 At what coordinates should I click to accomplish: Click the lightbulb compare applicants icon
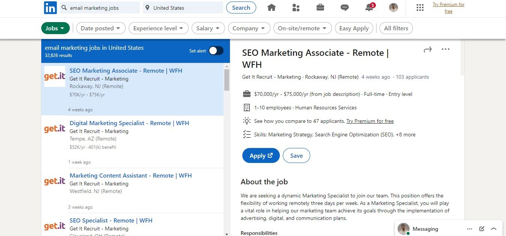click(x=247, y=121)
